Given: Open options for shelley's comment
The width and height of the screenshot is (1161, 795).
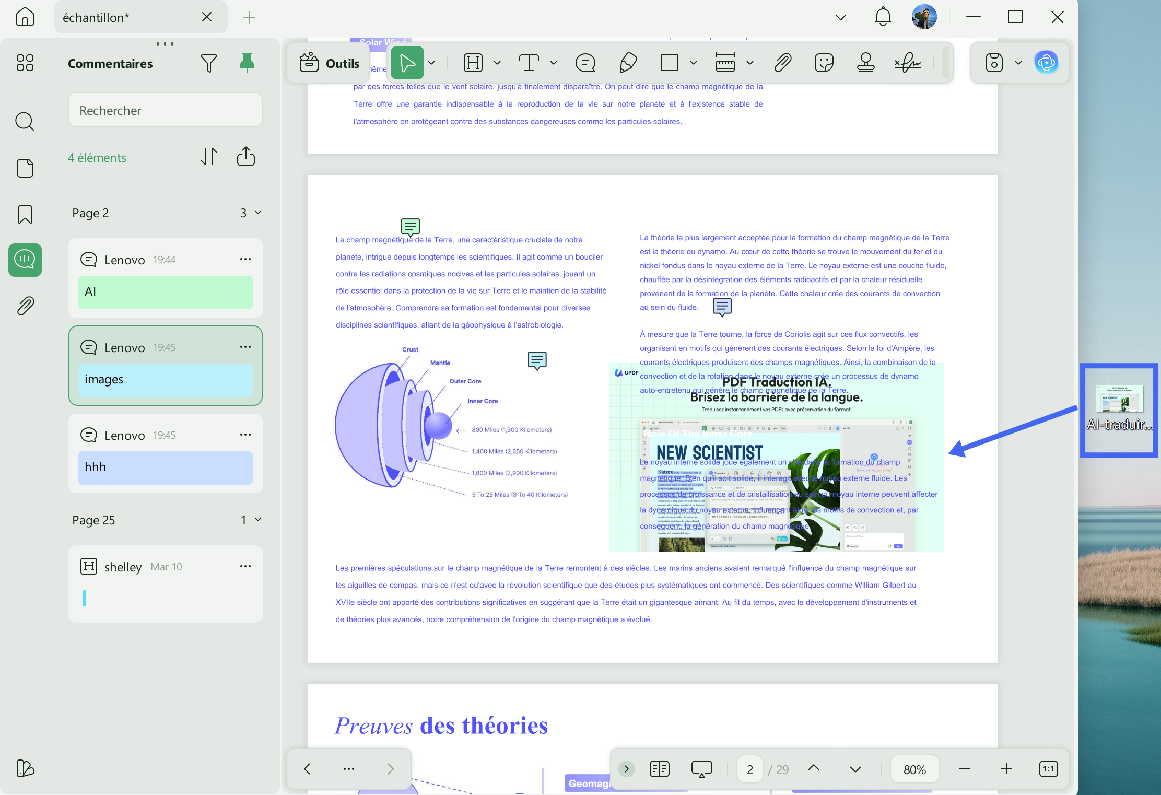Looking at the screenshot, I should click(x=245, y=567).
